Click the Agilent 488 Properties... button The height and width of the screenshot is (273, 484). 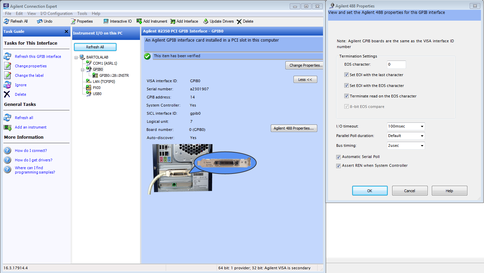[294, 128]
